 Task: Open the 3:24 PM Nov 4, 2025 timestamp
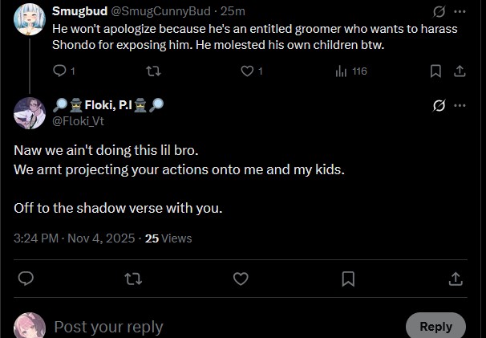click(x=75, y=238)
